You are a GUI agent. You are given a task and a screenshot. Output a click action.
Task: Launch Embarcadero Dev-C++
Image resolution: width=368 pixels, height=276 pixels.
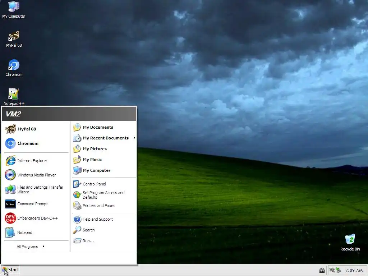coord(36,218)
